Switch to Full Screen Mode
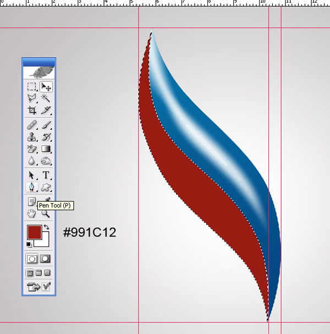 (x=47, y=273)
